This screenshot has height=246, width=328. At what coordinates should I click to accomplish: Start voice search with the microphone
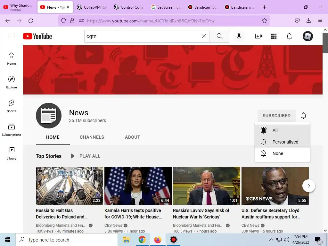tap(239, 36)
